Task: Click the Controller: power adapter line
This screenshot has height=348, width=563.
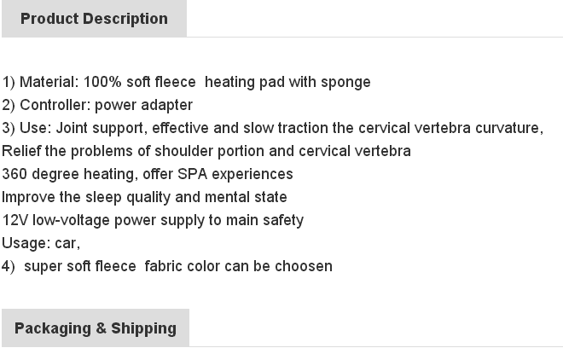Action: [97, 105]
